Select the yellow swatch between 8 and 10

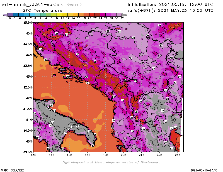[59, 15]
